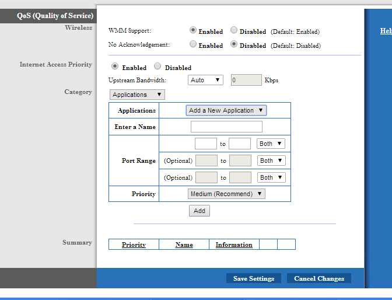Click Save Settings button

254,278
